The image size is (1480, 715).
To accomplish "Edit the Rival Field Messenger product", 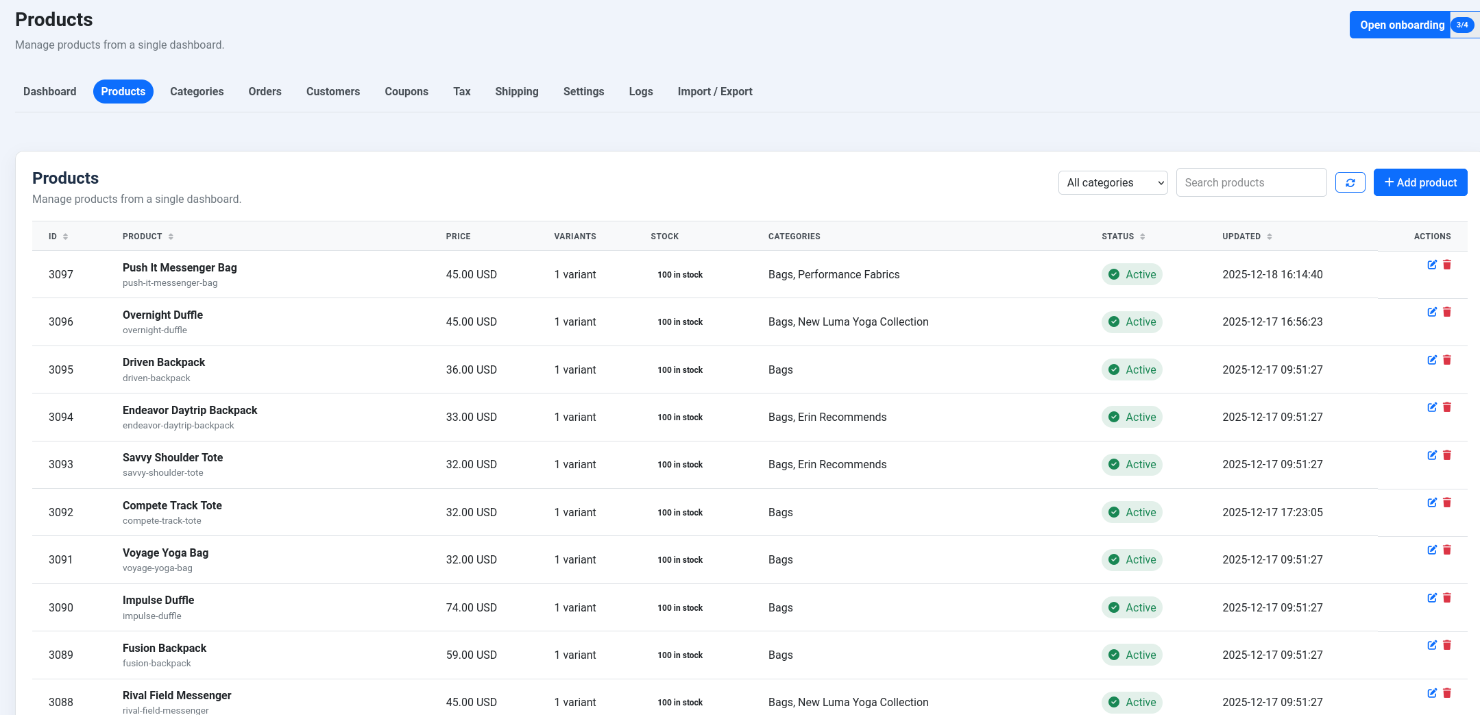I will click(x=1432, y=693).
